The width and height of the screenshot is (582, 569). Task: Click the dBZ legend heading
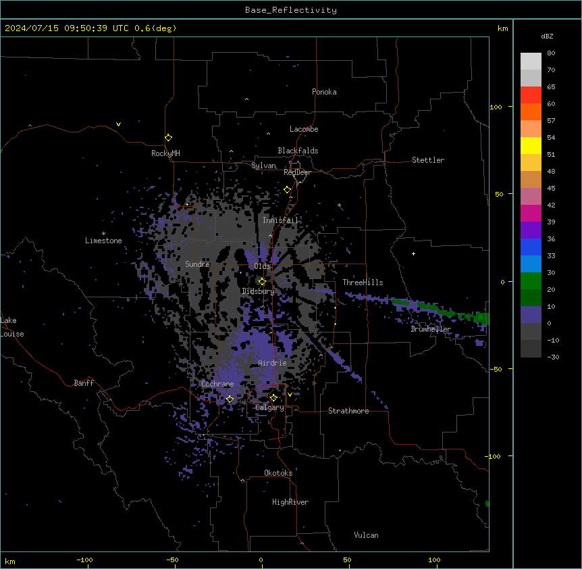click(x=547, y=36)
